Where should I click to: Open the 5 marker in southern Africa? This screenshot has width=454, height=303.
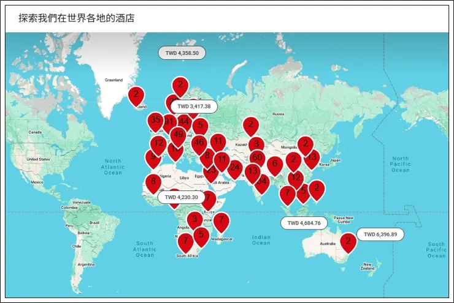click(x=201, y=236)
